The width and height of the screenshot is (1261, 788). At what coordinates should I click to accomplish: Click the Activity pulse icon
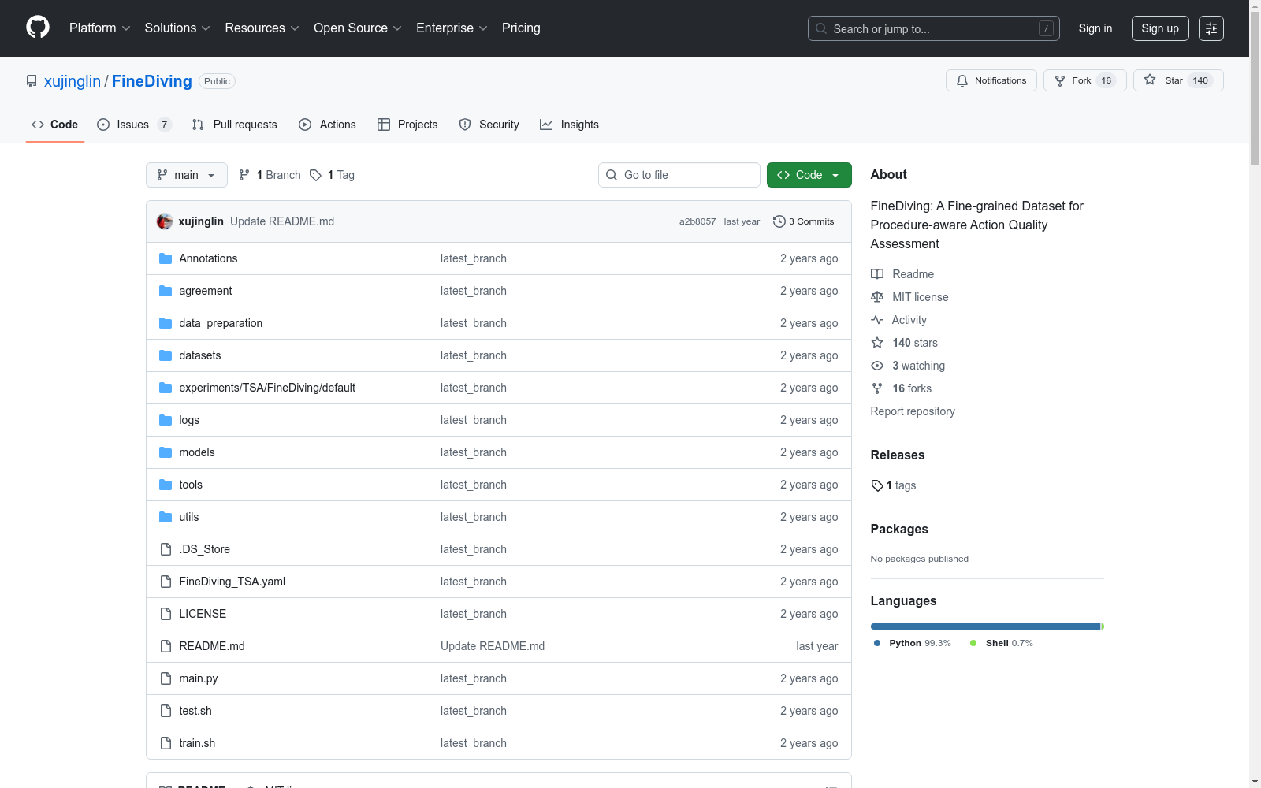[x=877, y=320]
